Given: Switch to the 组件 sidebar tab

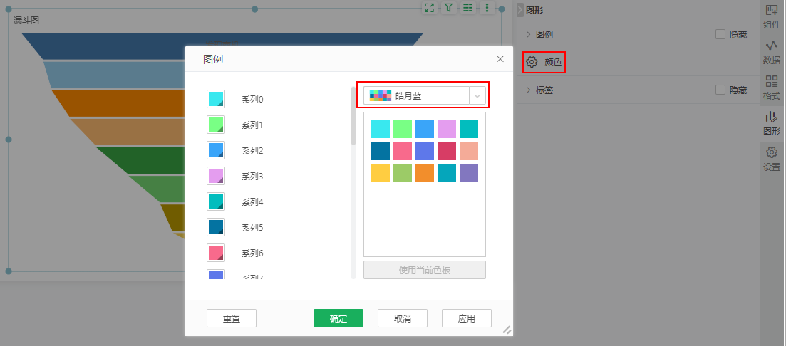Looking at the screenshot, I should (x=771, y=16).
